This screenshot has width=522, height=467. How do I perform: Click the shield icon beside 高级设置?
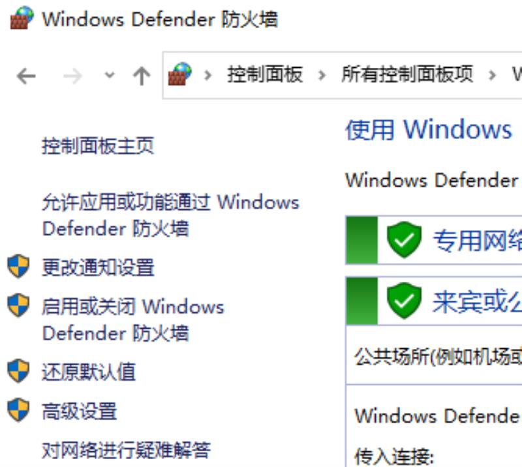[x=18, y=410]
